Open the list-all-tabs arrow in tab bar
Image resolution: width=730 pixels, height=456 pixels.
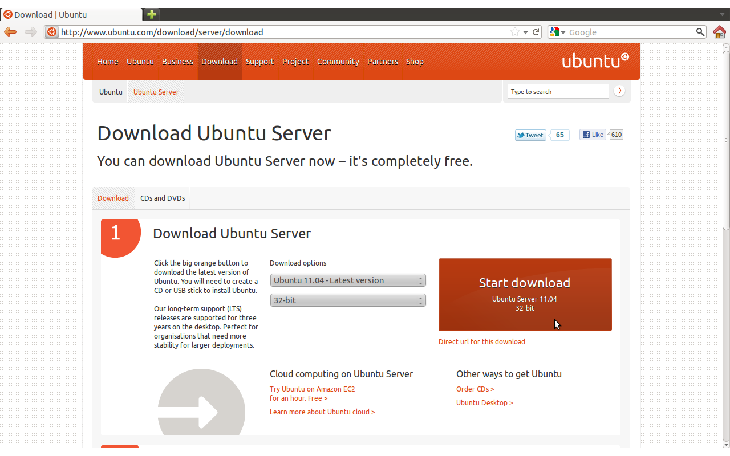722,15
